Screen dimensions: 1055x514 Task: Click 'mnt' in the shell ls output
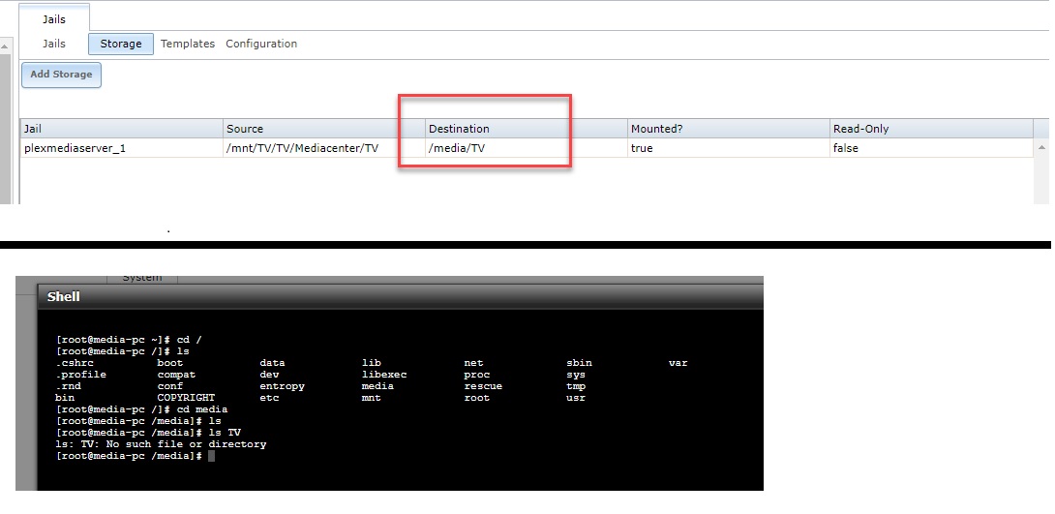coord(371,398)
